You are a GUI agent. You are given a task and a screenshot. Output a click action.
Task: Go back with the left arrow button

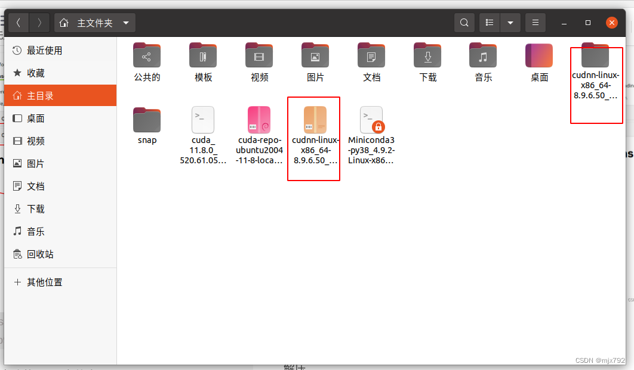[19, 23]
